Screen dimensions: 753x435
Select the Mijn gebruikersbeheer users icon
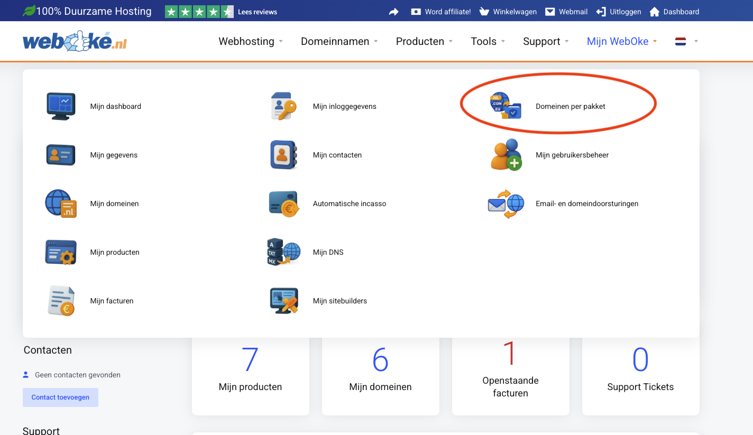click(x=506, y=155)
